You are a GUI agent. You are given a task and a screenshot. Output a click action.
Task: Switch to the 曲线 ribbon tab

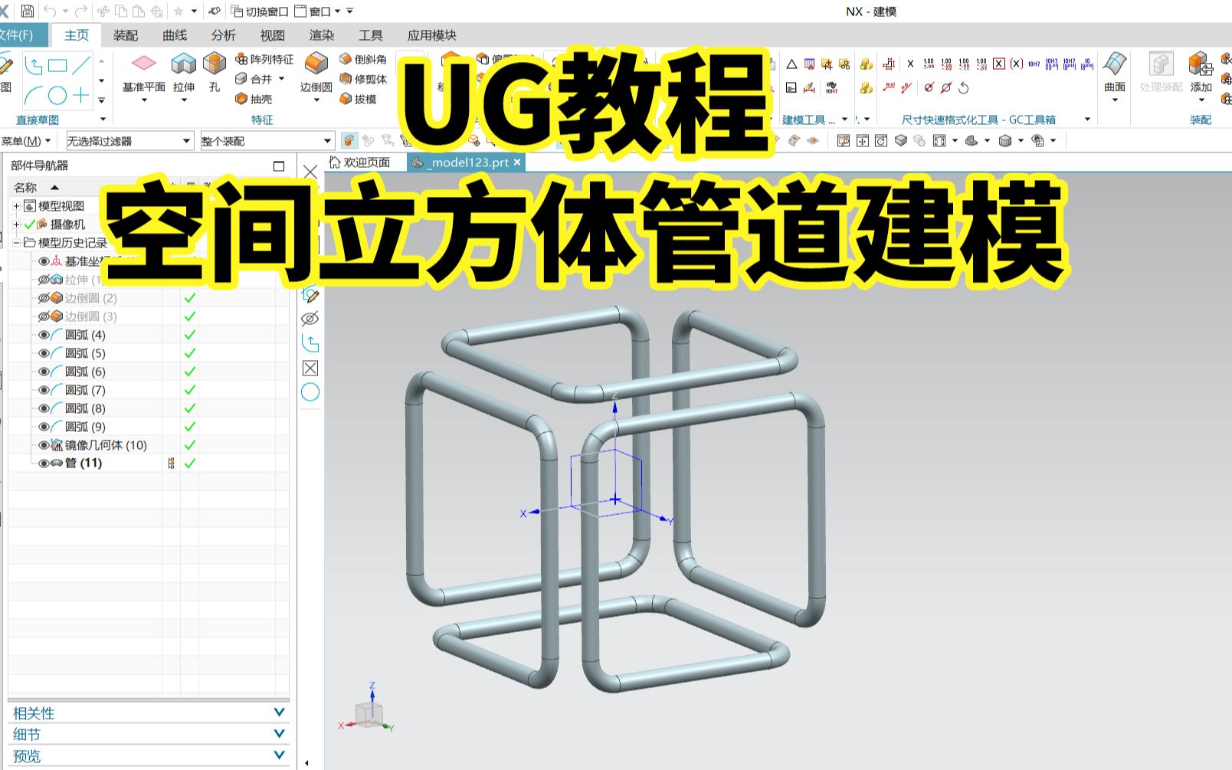click(x=175, y=35)
